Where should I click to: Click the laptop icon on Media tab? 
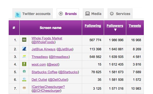(87, 14)
